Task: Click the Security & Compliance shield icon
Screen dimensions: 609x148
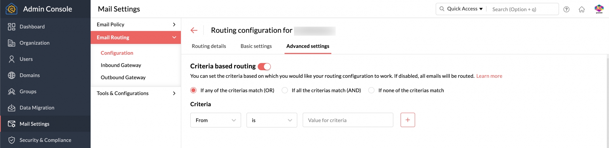Action: tap(12, 140)
